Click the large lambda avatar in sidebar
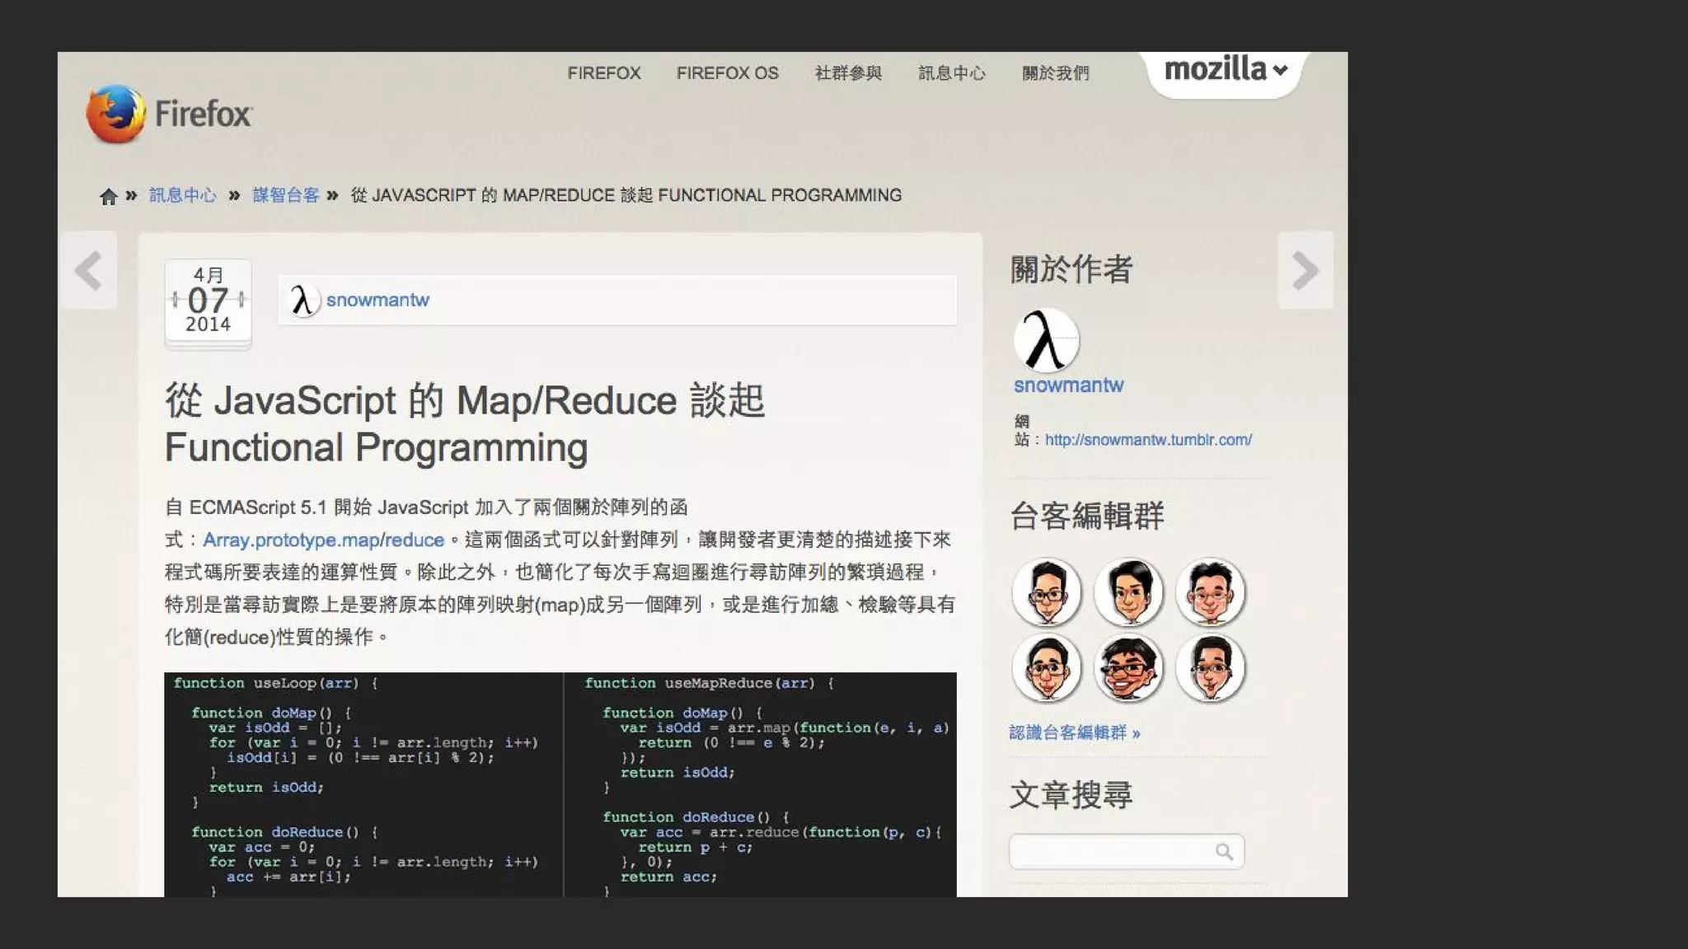 tap(1046, 340)
